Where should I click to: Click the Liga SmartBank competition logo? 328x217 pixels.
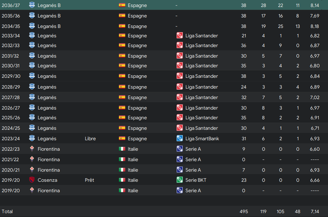click(x=180, y=138)
